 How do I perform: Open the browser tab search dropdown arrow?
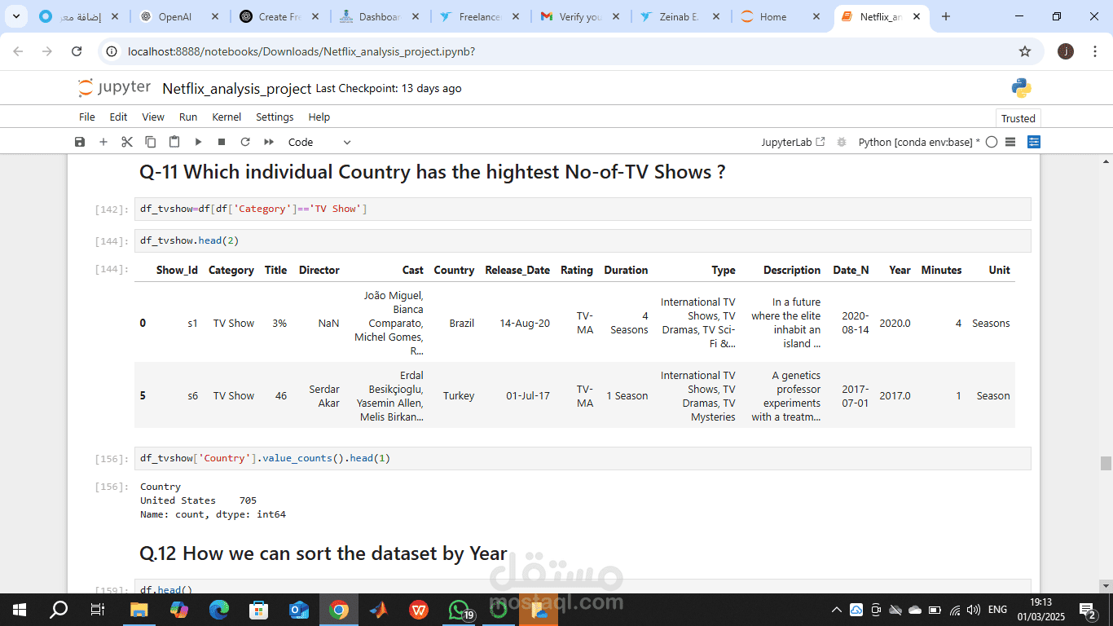(x=16, y=16)
